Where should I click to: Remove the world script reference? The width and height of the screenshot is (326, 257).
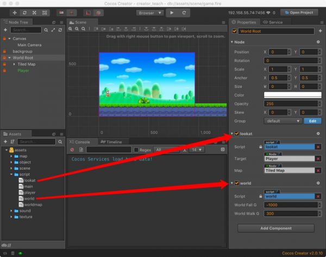pyautogui.click(x=318, y=196)
